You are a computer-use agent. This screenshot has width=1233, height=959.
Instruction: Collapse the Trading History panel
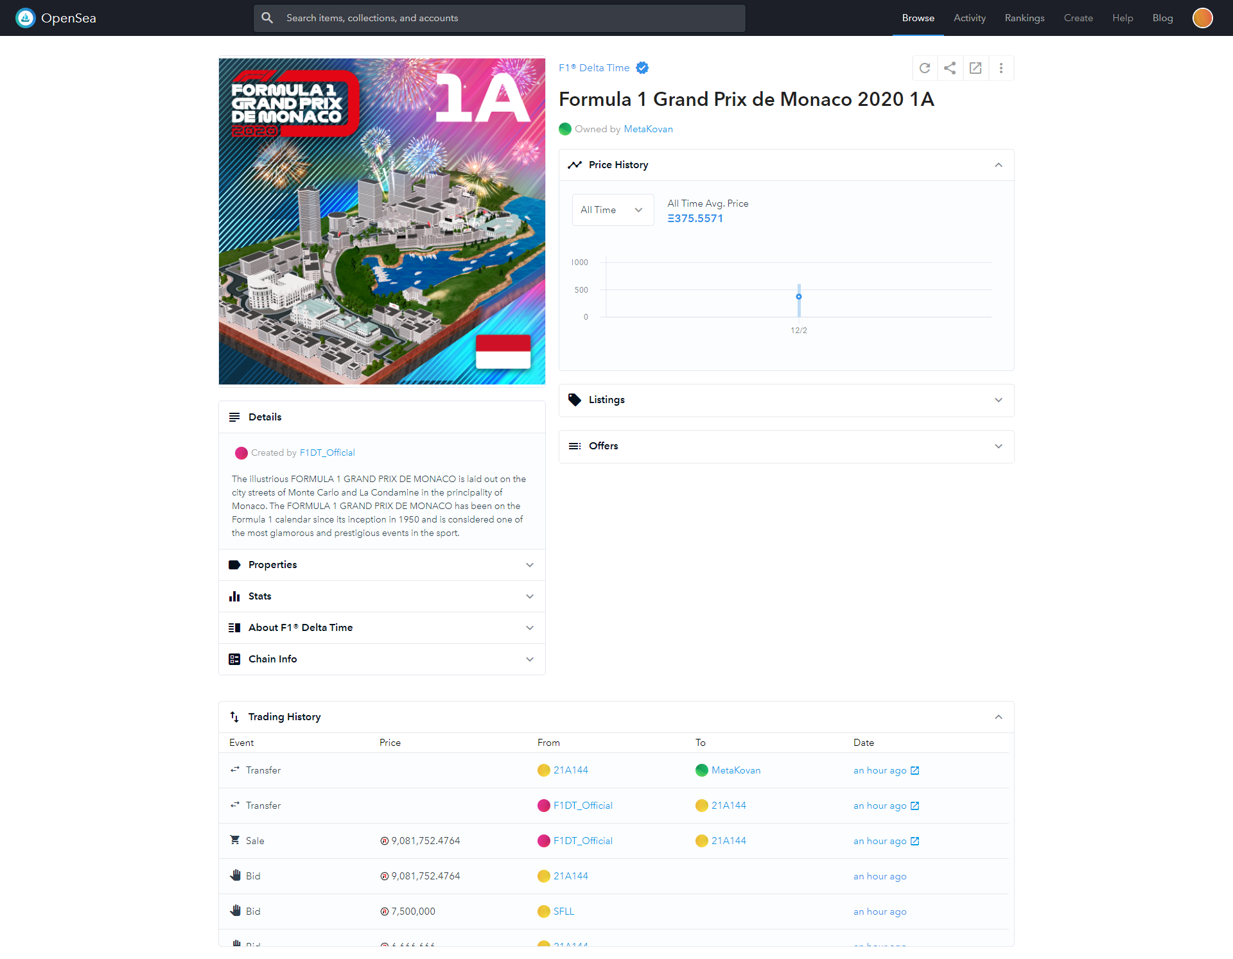coord(999,717)
